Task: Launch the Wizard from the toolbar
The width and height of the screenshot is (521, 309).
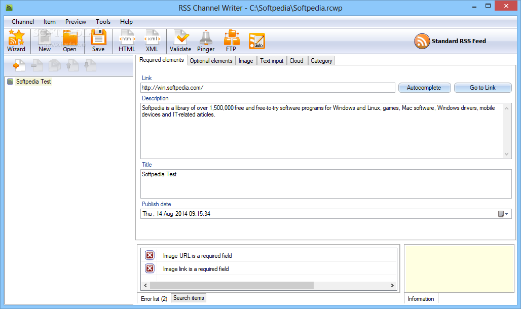Action: 16,41
